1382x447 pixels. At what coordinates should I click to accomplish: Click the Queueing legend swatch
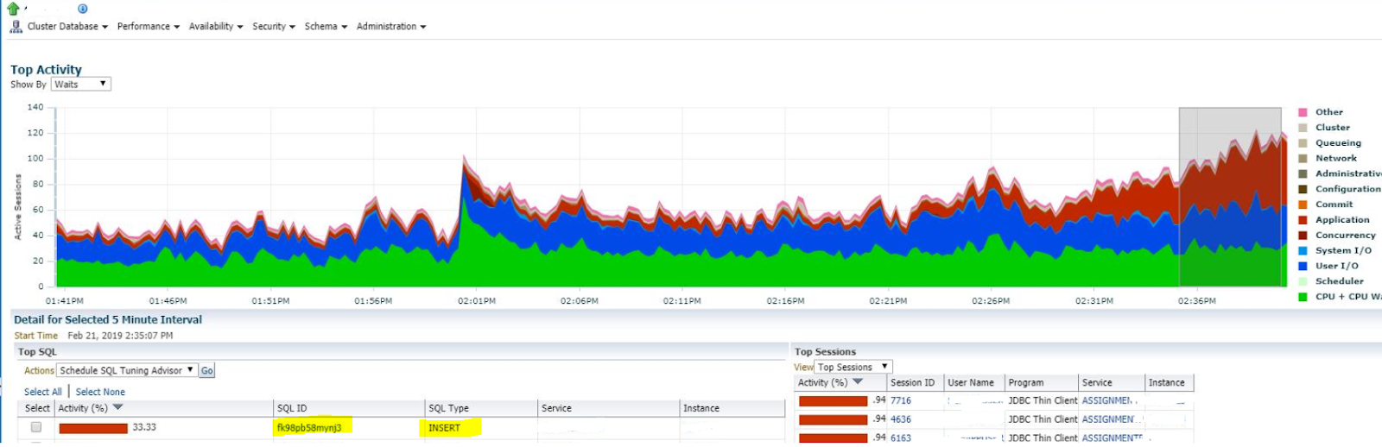[1303, 143]
